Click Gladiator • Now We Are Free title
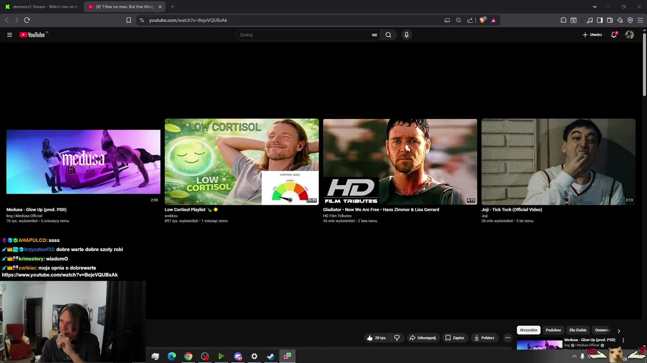 coord(381,210)
